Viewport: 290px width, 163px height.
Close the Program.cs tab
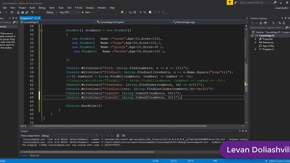coord(39,18)
